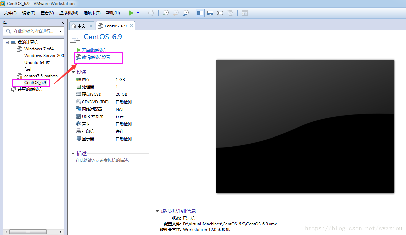Click the 网络适配器 network adapter icon
Viewport: 406px width, 235px height.
click(79, 109)
